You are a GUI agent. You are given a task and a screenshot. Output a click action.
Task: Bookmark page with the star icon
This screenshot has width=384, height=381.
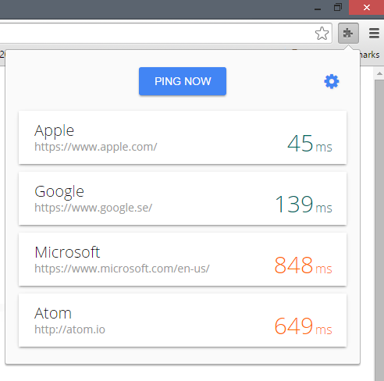[x=322, y=34]
